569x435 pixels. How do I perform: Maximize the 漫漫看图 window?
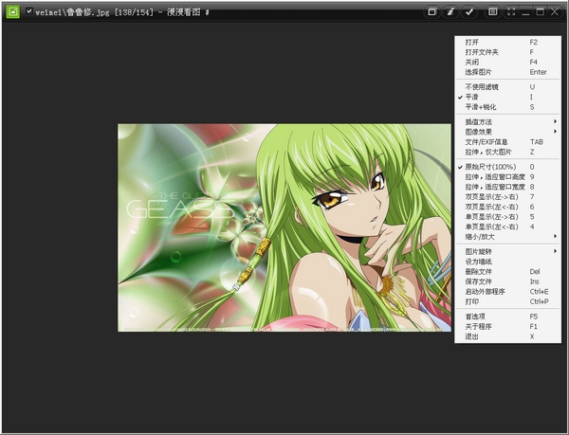pos(541,12)
